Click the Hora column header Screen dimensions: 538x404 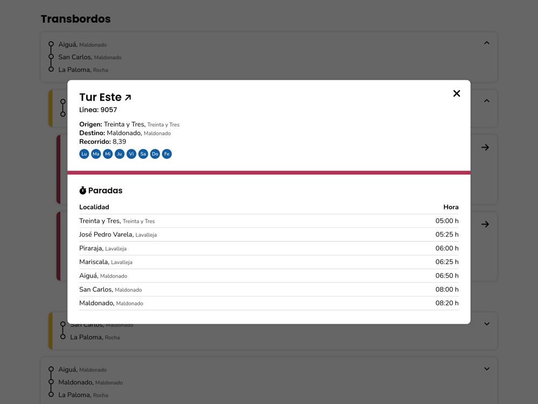click(x=451, y=207)
